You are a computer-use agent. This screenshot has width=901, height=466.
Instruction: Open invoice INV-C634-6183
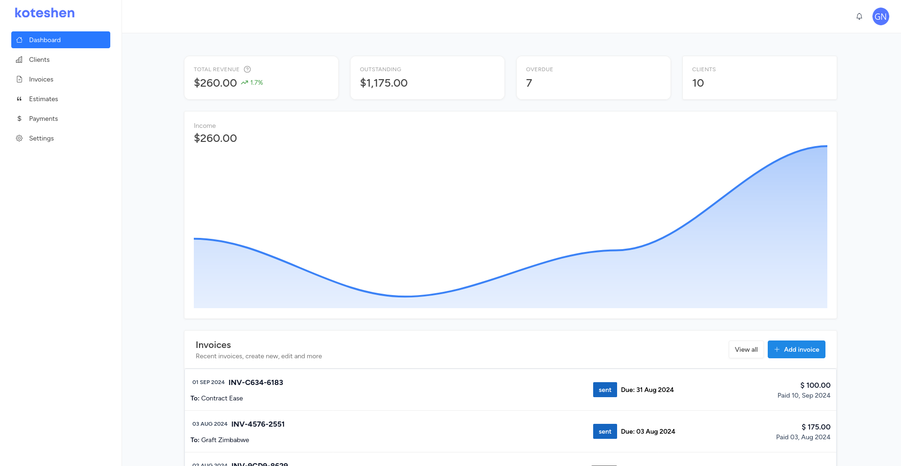pos(256,383)
